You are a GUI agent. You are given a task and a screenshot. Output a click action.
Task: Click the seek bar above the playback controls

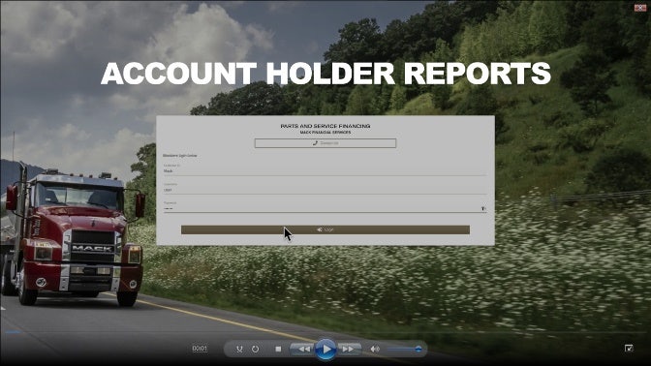pos(325,332)
